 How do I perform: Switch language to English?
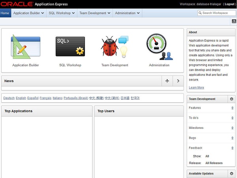point(21,98)
